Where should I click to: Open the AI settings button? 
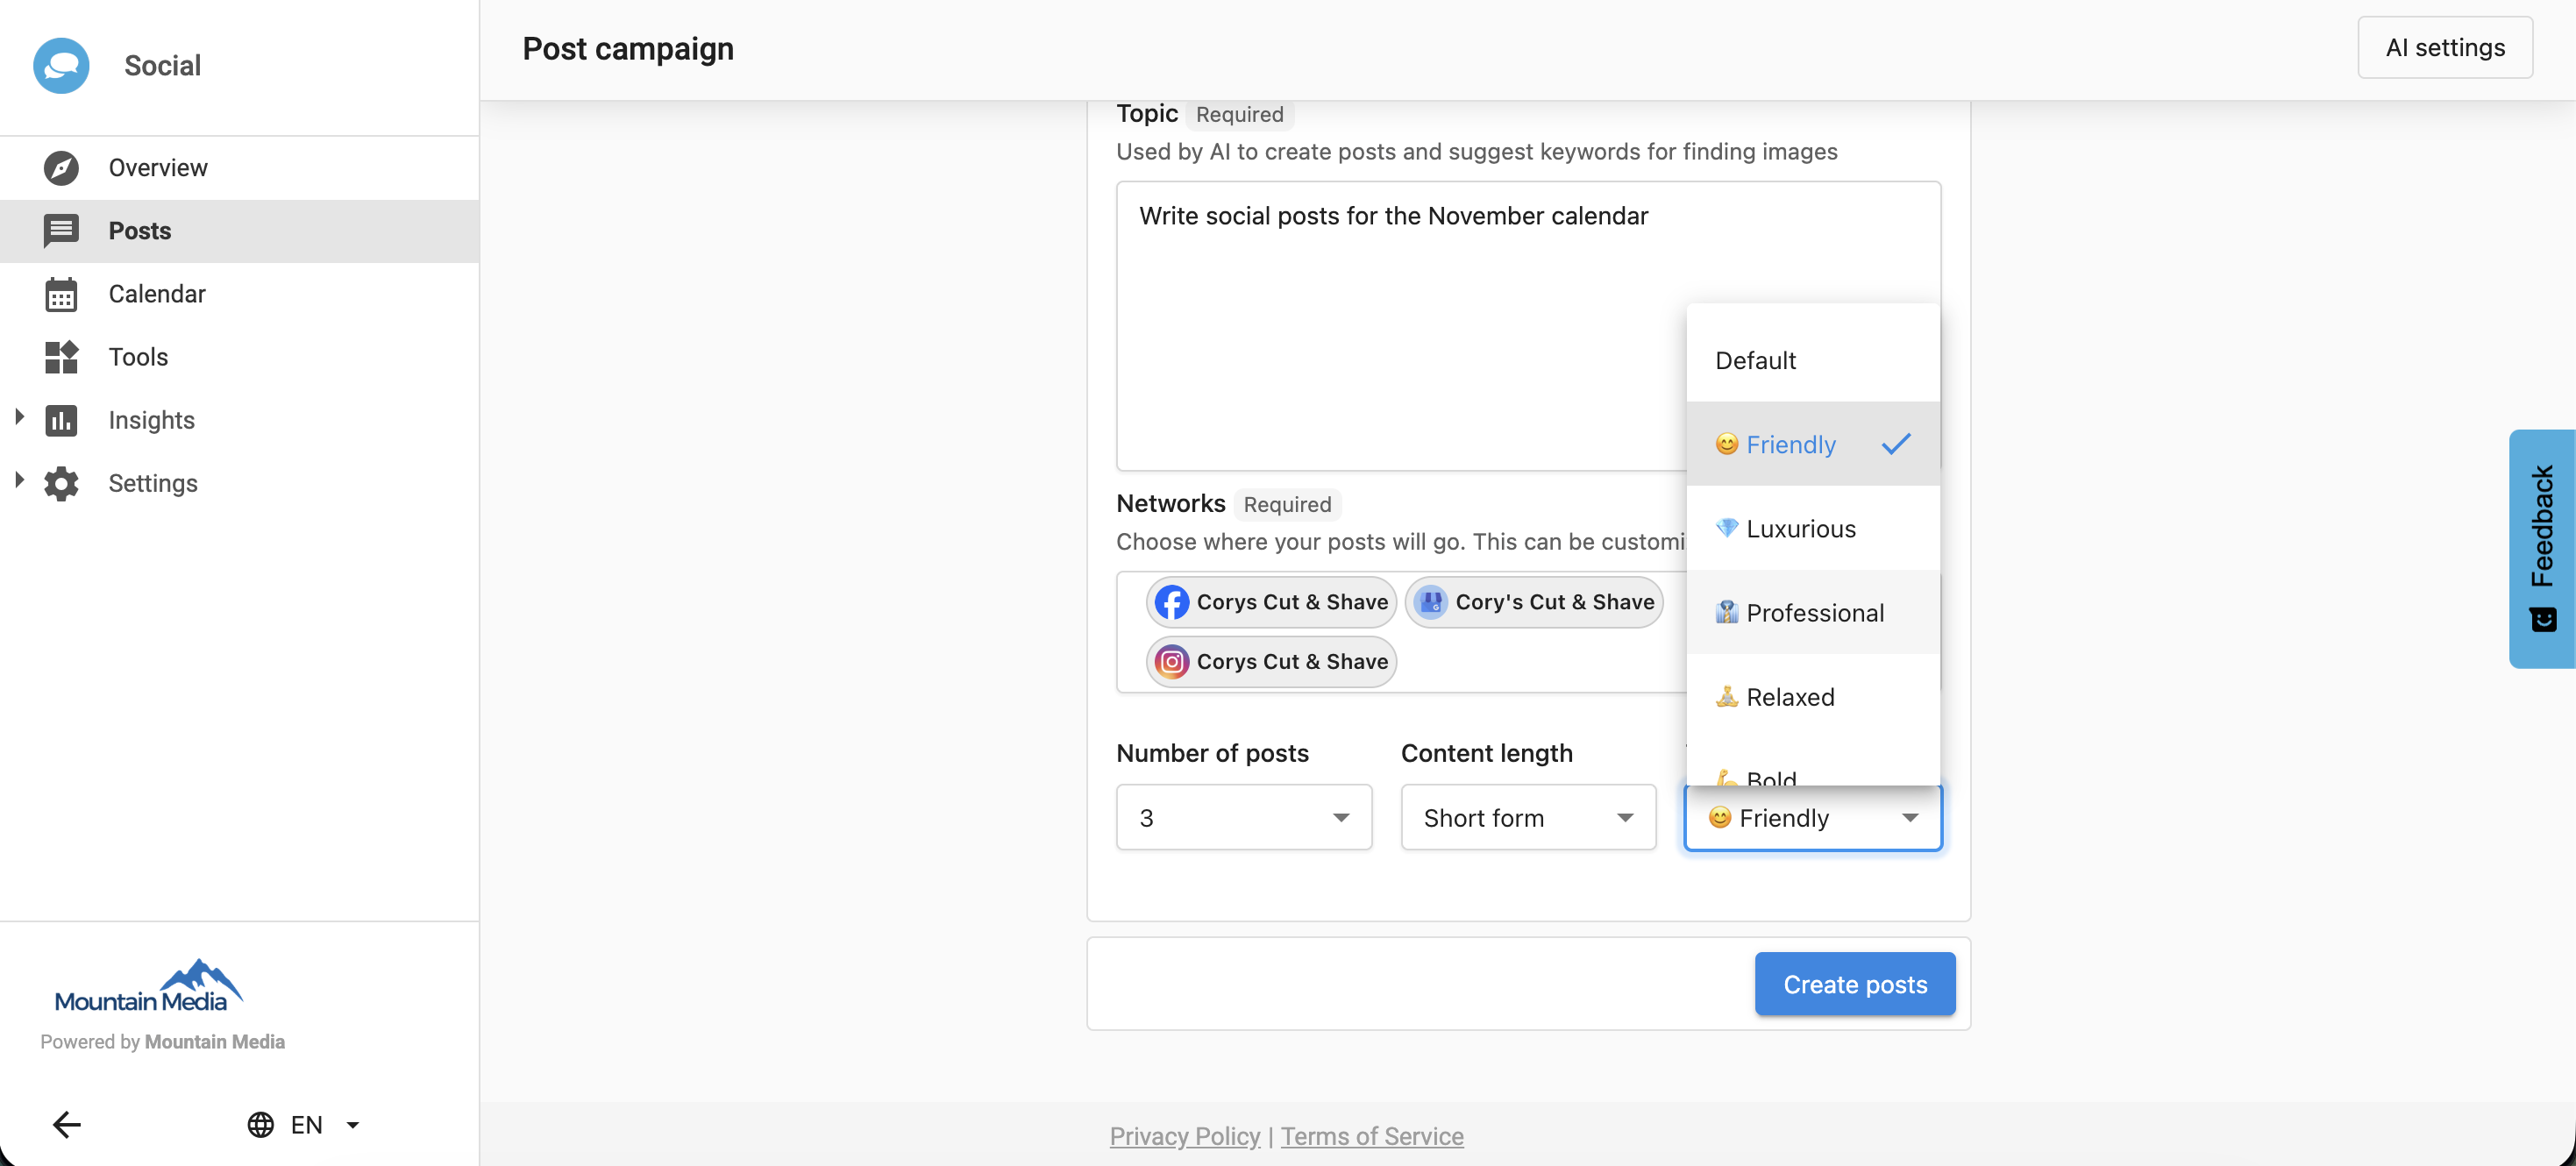[x=2444, y=47]
